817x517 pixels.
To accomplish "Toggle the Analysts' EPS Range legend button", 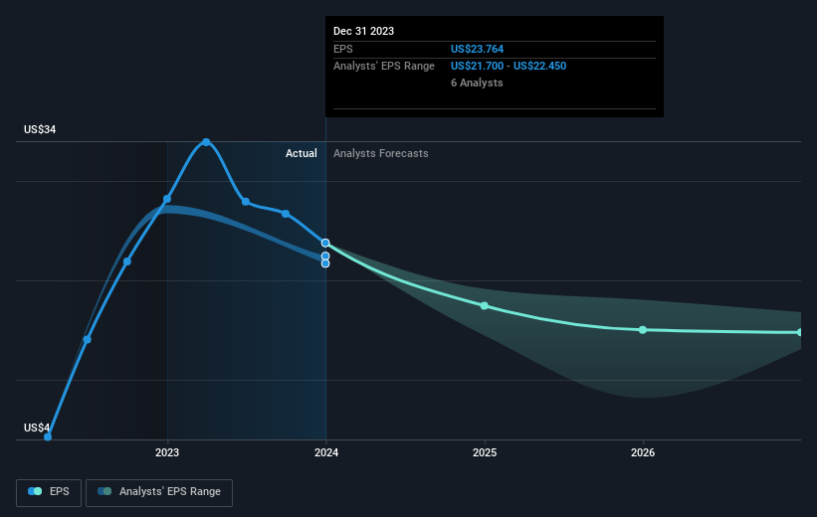I will (159, 492).
